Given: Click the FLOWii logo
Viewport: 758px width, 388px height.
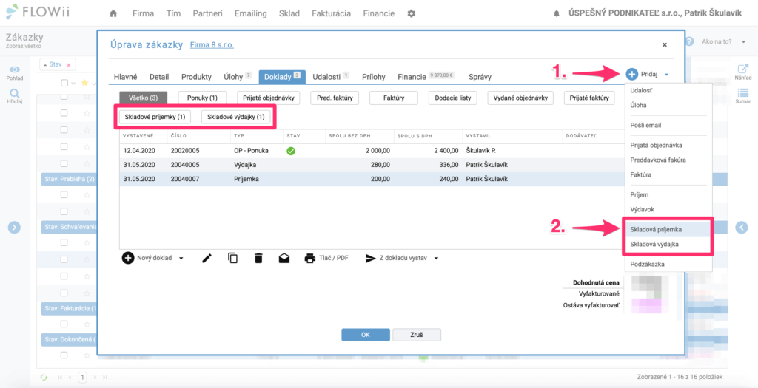Looking at the screenshot, I should [x=38, y=12].
